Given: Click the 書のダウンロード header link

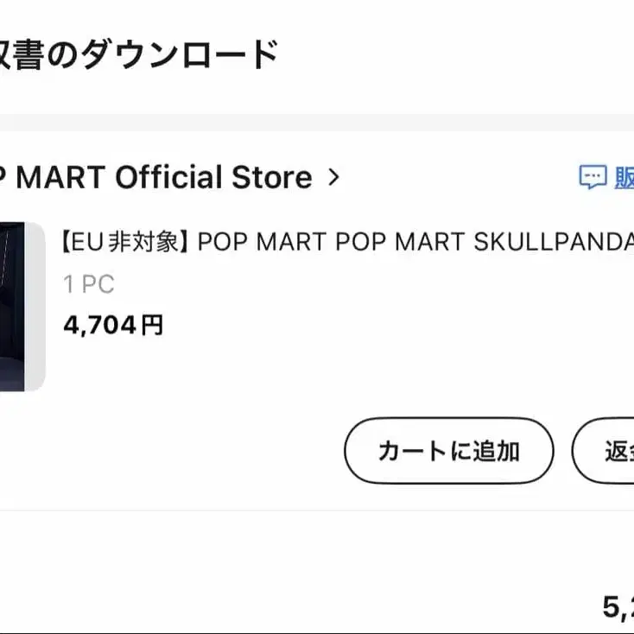Looking at the screenshot, I should point(138,54).
